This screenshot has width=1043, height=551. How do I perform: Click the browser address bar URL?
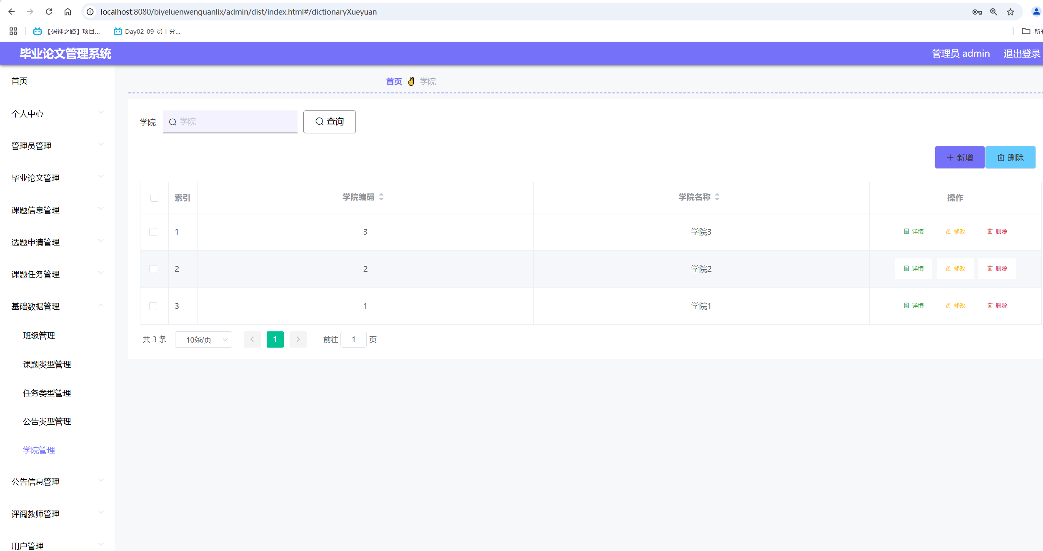pos(239,12)
